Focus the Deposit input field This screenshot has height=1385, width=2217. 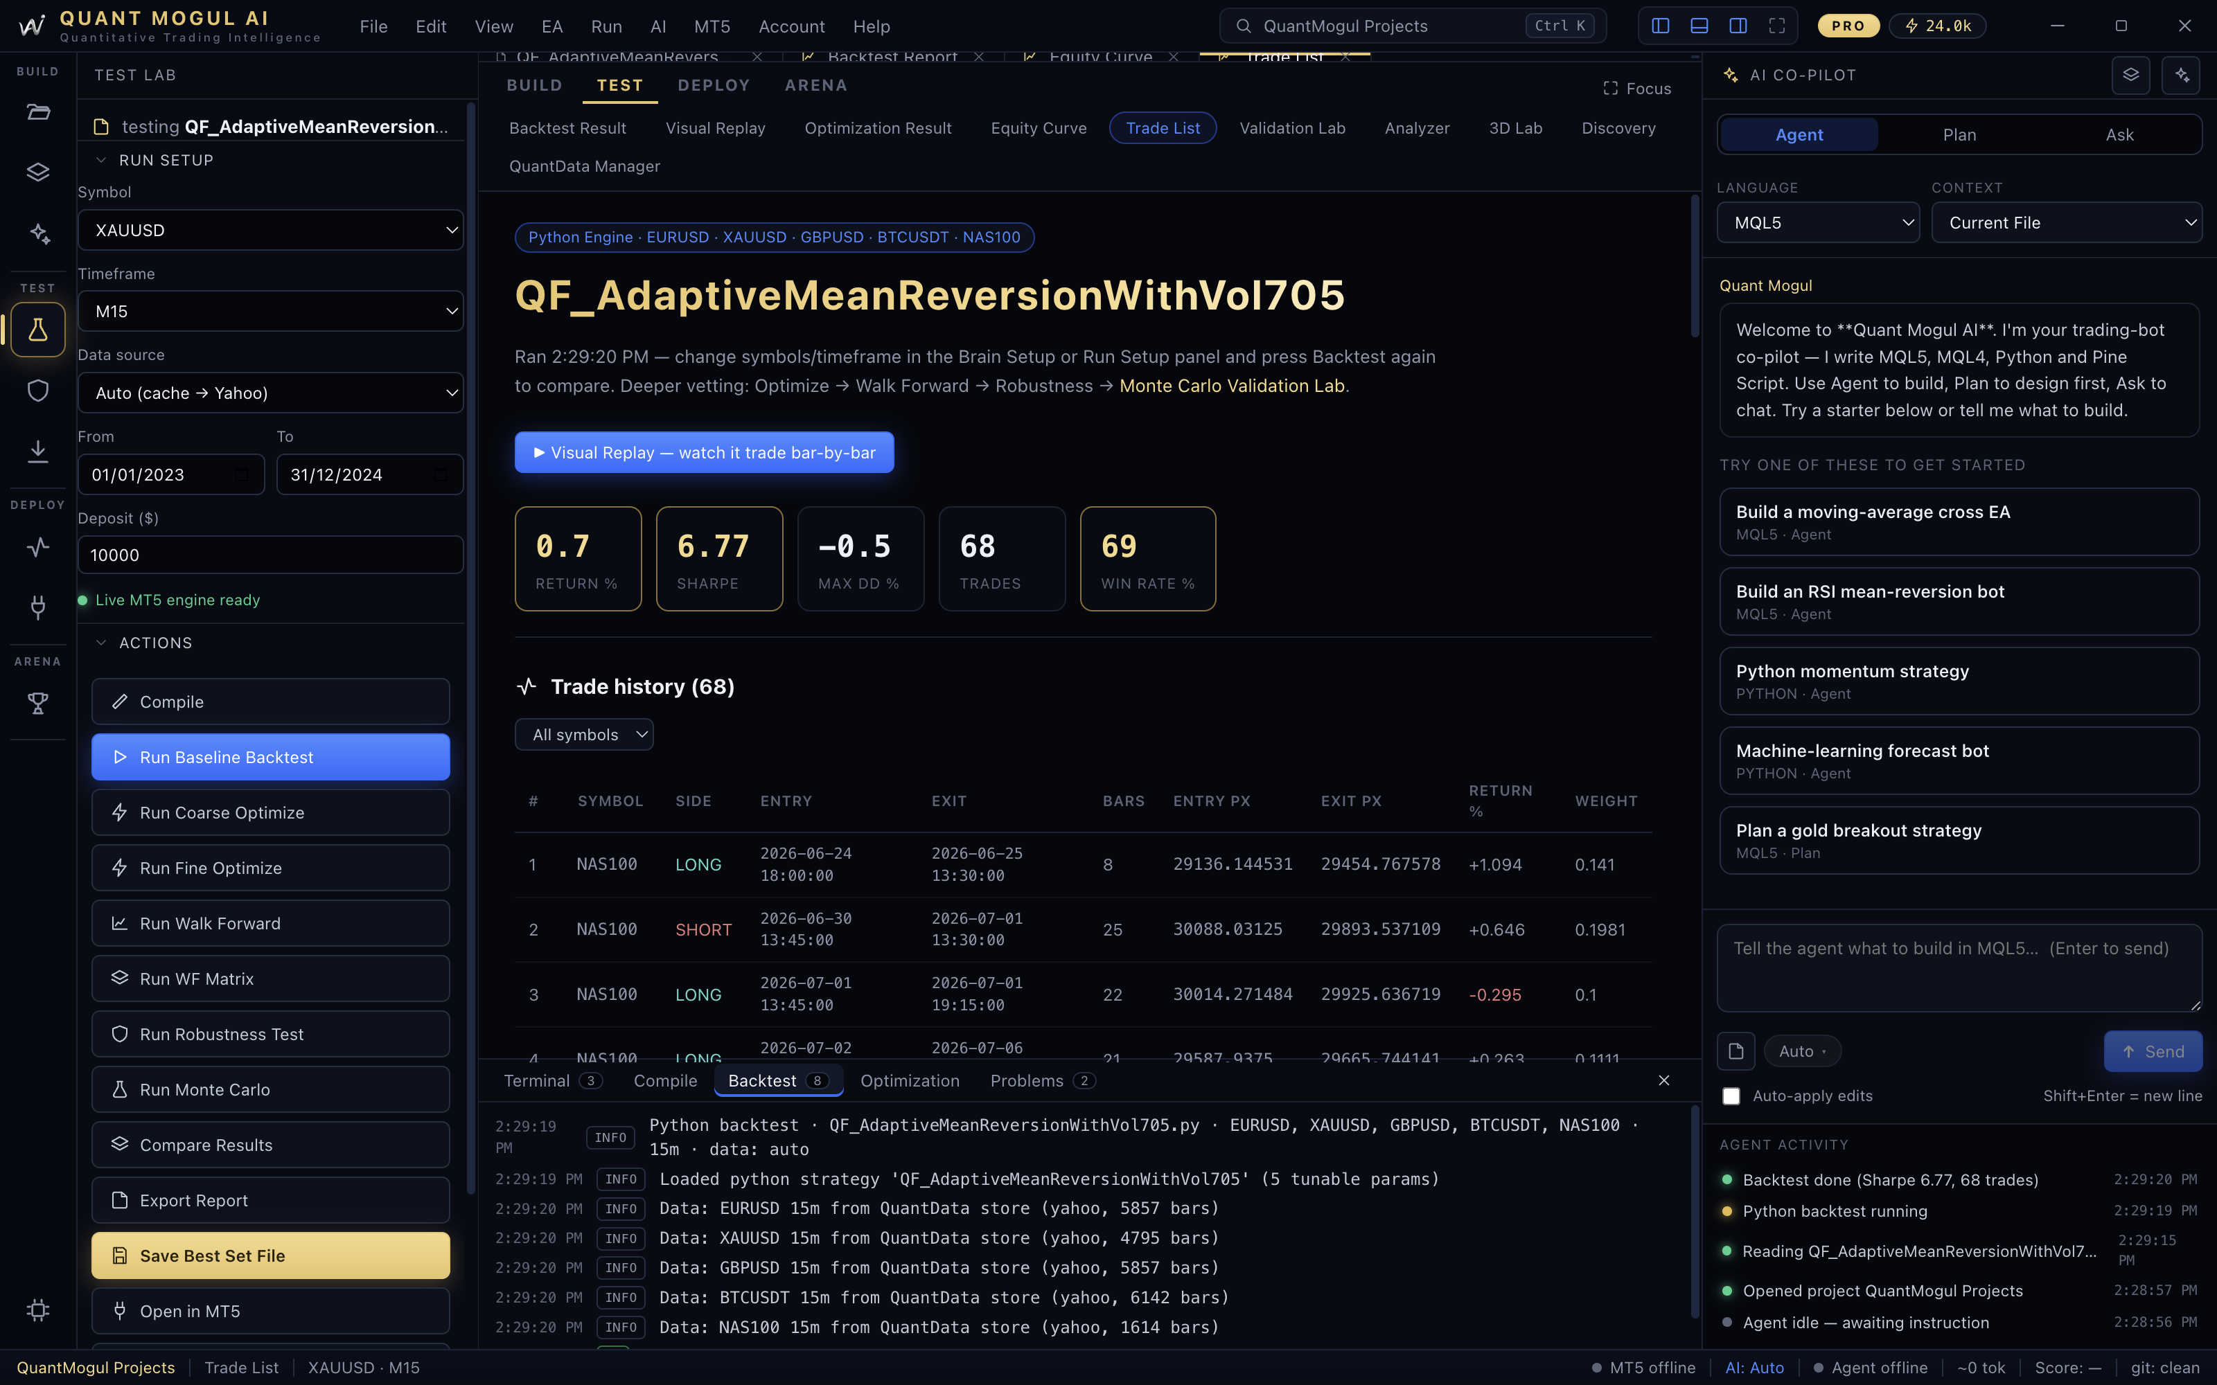click(x=270, y=555)
